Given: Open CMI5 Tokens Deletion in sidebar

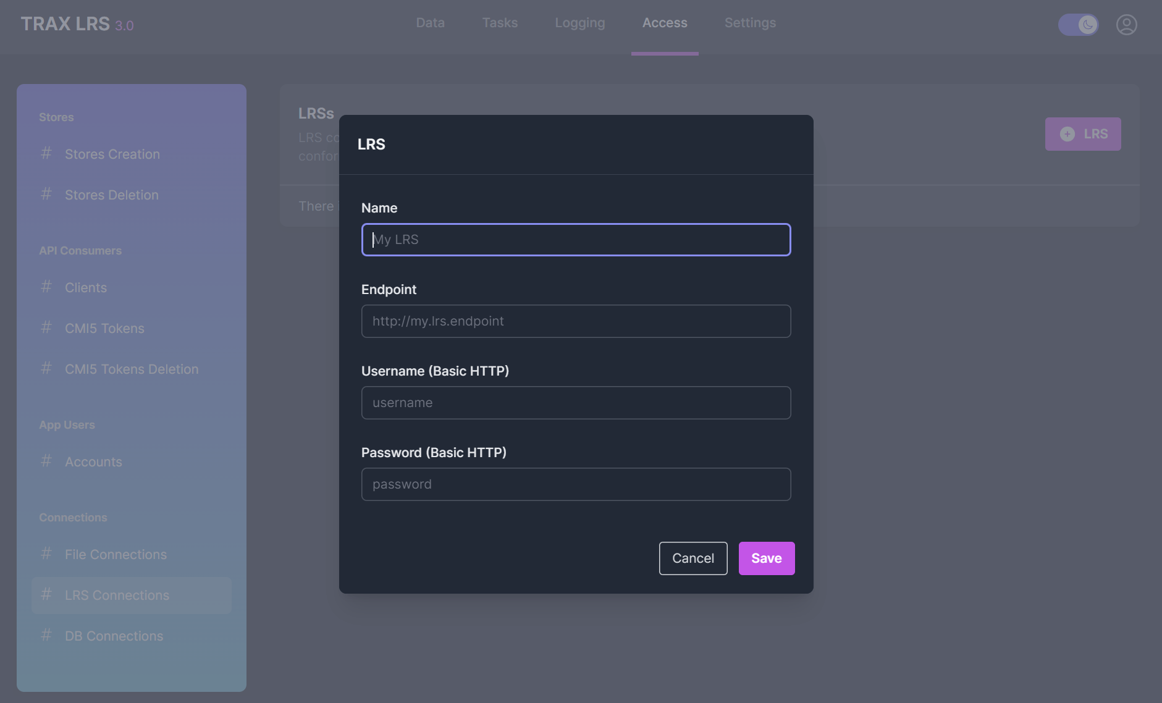Looking at the screenshot, I should tap(132, 369).
